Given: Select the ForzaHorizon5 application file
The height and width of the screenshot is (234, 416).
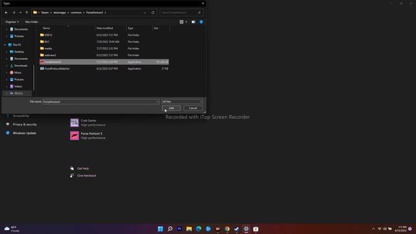Looking at the screenshot, I should (104, 62).
